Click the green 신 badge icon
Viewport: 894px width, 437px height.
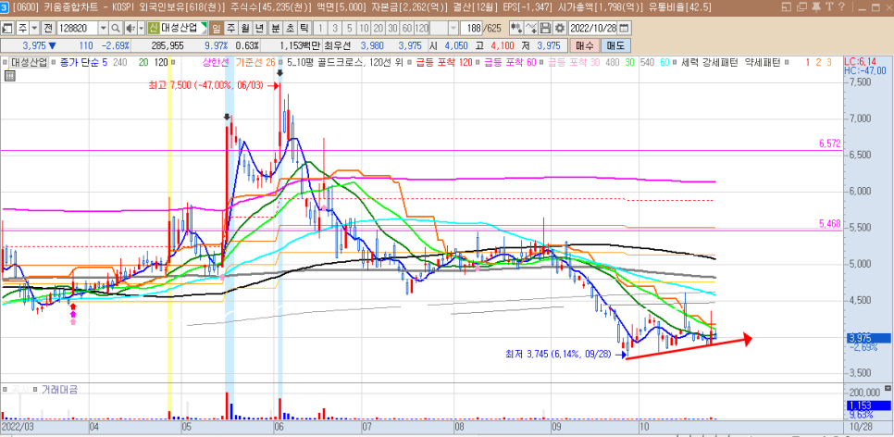(x=154, y=28)
